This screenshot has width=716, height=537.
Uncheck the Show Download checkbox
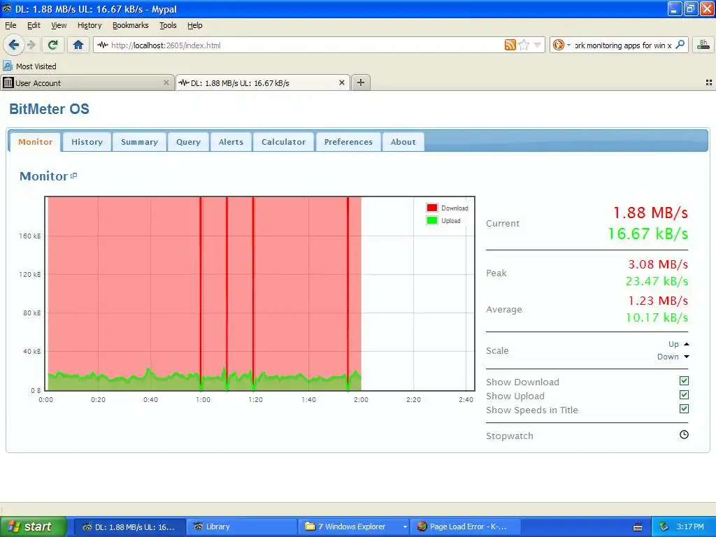tap(684, 380)
